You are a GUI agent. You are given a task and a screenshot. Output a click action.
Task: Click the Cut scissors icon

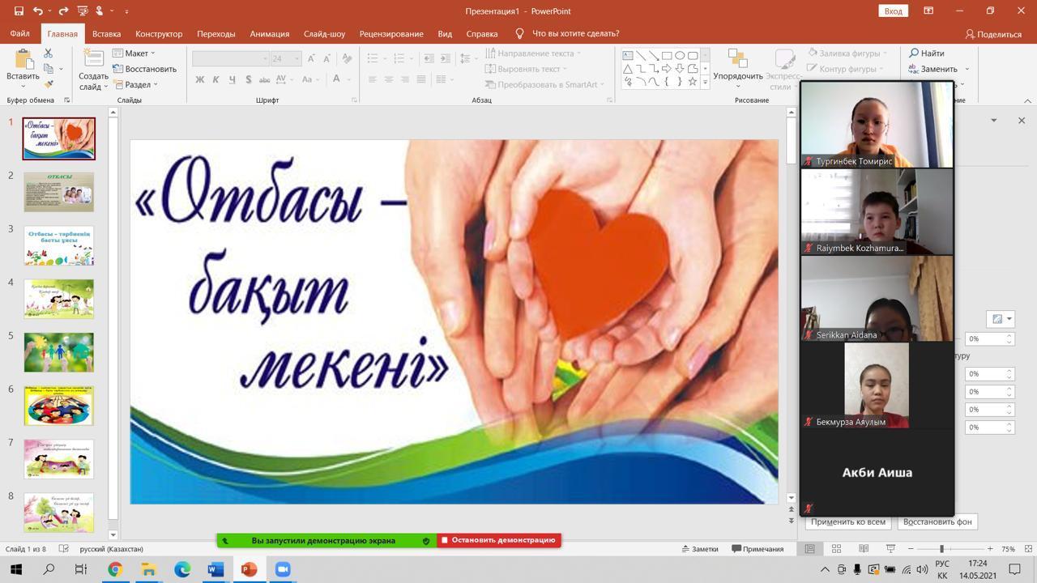pos(49,53)
